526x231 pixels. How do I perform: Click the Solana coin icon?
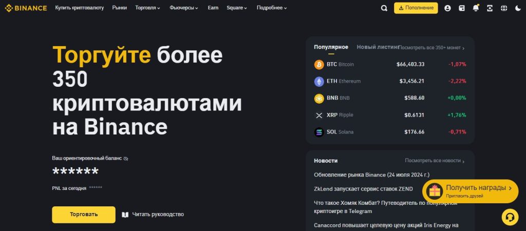point(319,132)
